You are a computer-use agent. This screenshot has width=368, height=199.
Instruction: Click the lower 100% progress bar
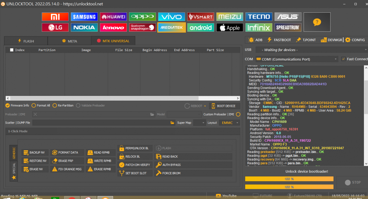[289, 187]
